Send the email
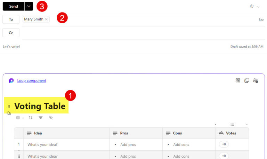This screenshot has width=267, height=159. (14, 6)
